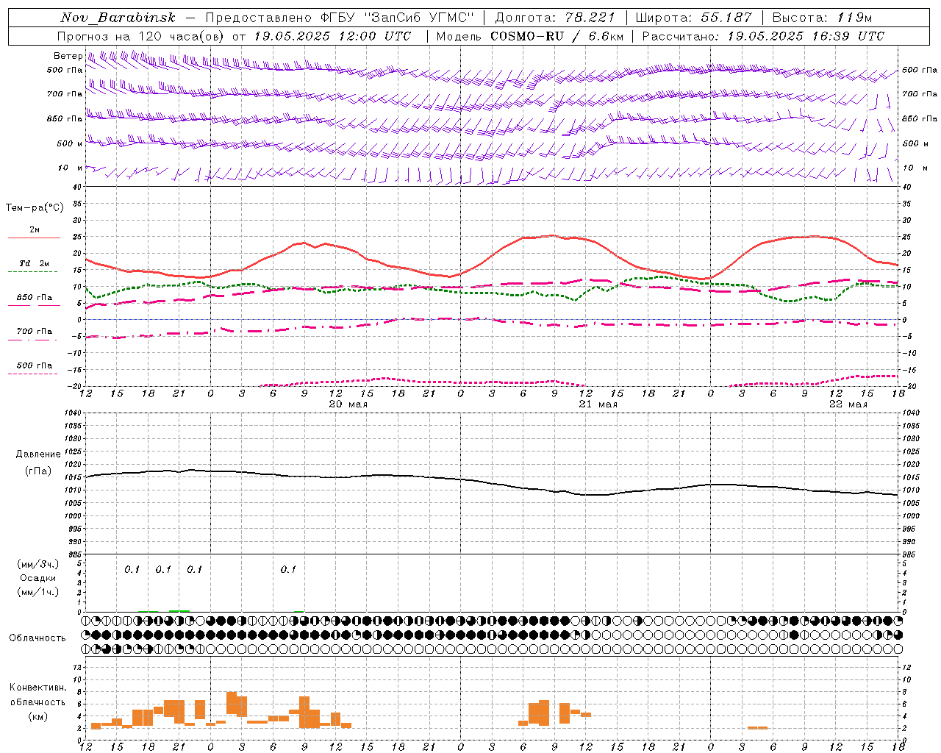This screenshot has width=941, height=753.
Task: Click the 'Осадки' precipitation label
Action: 37,578
